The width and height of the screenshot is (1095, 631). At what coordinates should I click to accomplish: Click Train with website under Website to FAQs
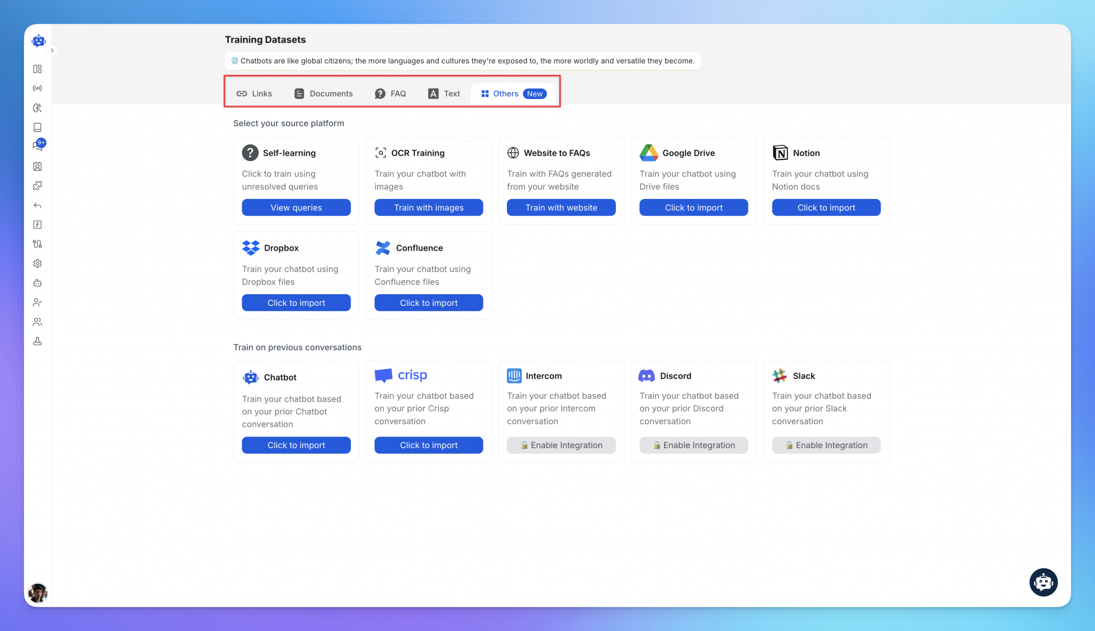(x=561, y=207)
